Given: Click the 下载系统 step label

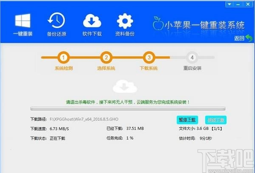Looking at the screenshot, I should tap(149, 68).
